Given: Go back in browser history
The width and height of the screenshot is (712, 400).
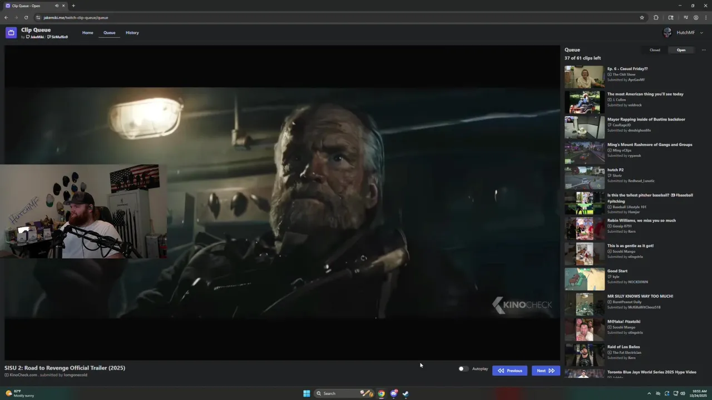Looking at the screenshot, I should (x=6, y=17).
